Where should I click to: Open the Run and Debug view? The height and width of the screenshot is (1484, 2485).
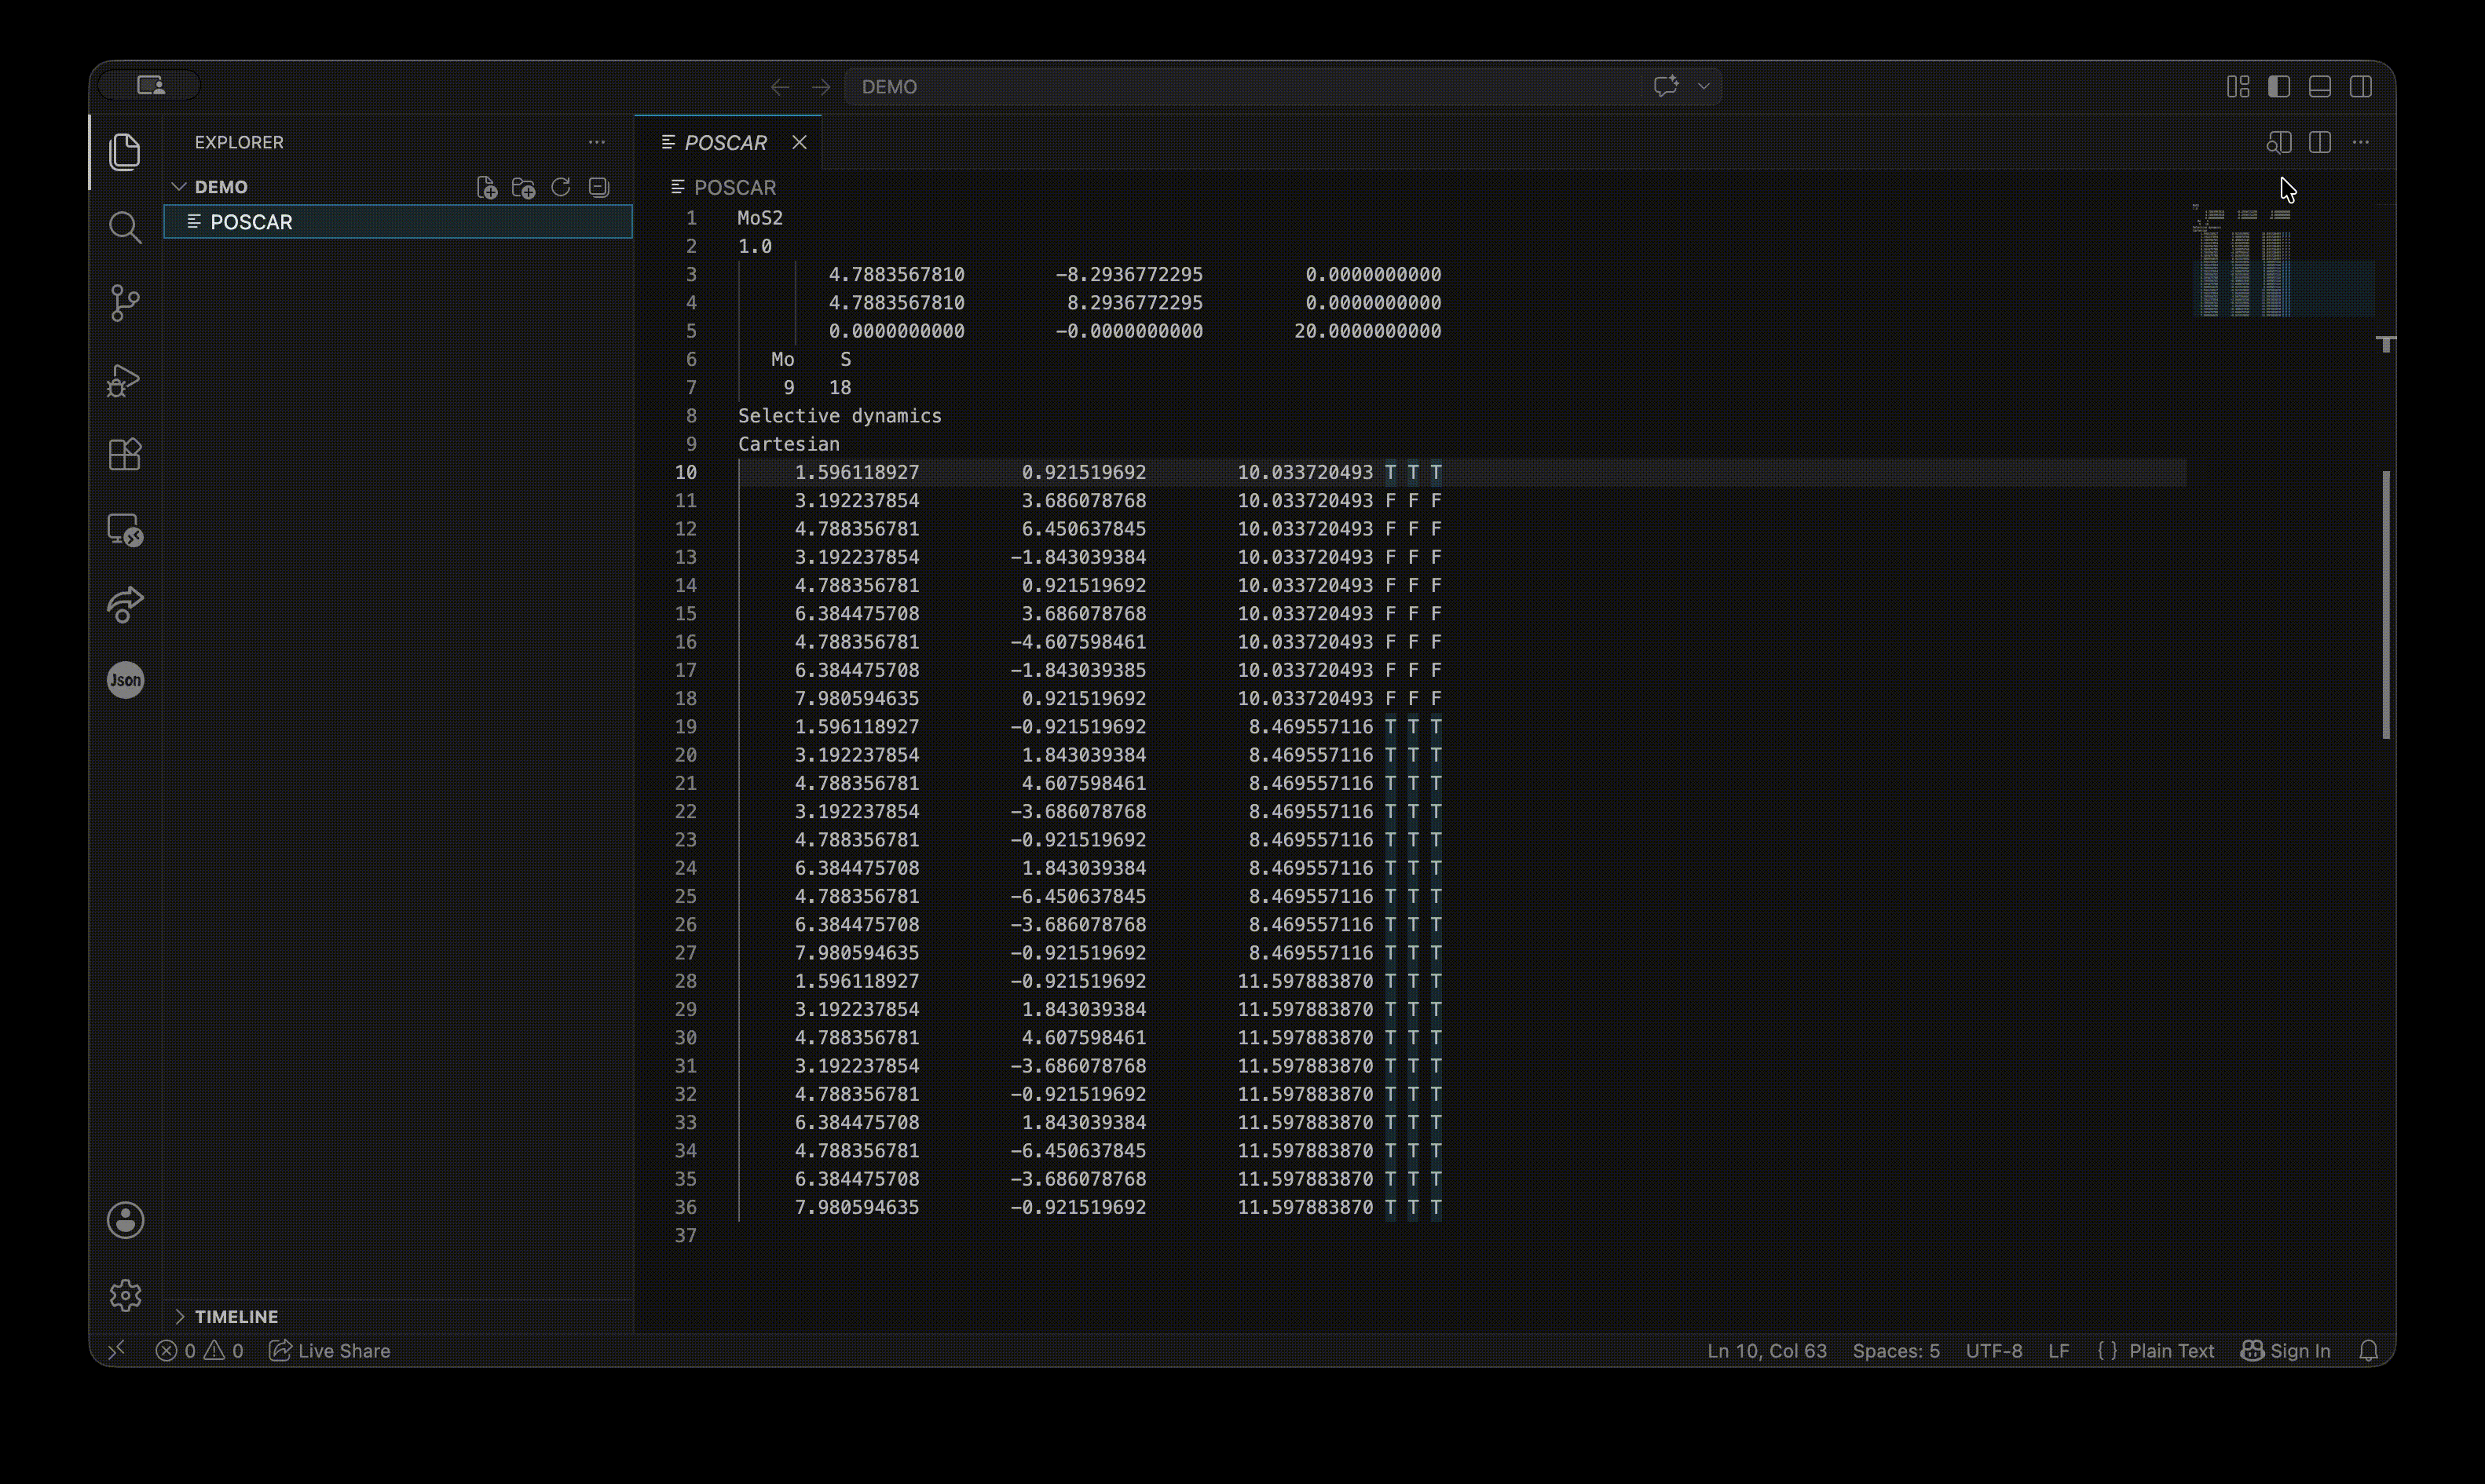point(125,379)
